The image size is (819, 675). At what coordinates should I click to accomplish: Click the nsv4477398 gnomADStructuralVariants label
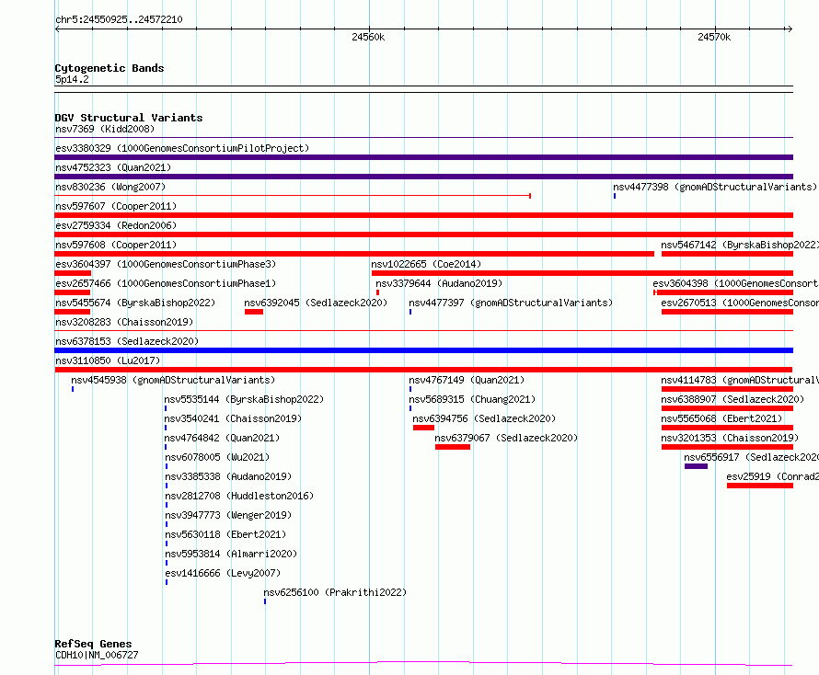click(x=714, y=187)
